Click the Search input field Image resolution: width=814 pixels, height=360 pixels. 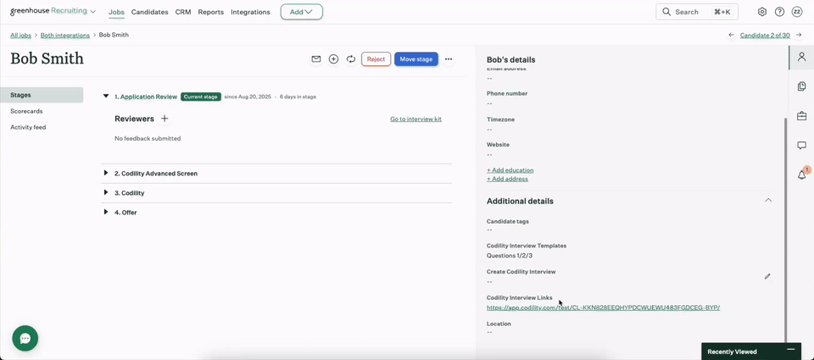click(697, 12)
